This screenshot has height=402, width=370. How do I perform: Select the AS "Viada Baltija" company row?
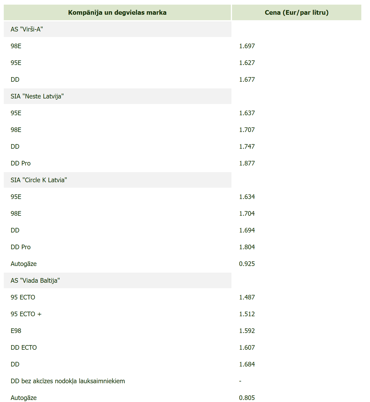pos(35,281)
